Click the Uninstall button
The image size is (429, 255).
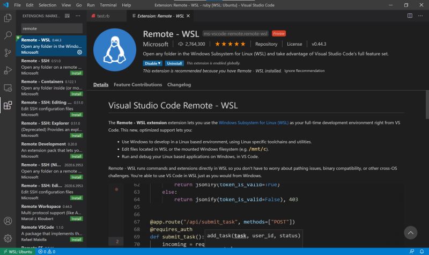(x=174, y=63)
